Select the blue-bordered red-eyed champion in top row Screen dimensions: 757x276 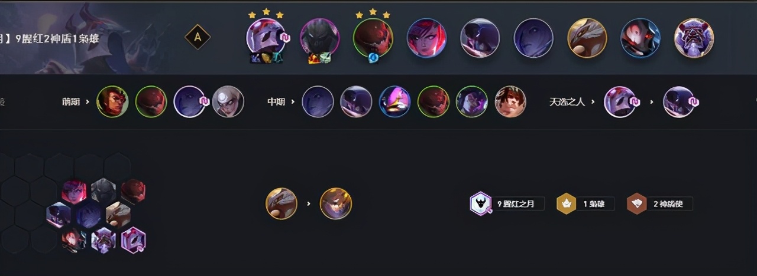pos(640,38)
